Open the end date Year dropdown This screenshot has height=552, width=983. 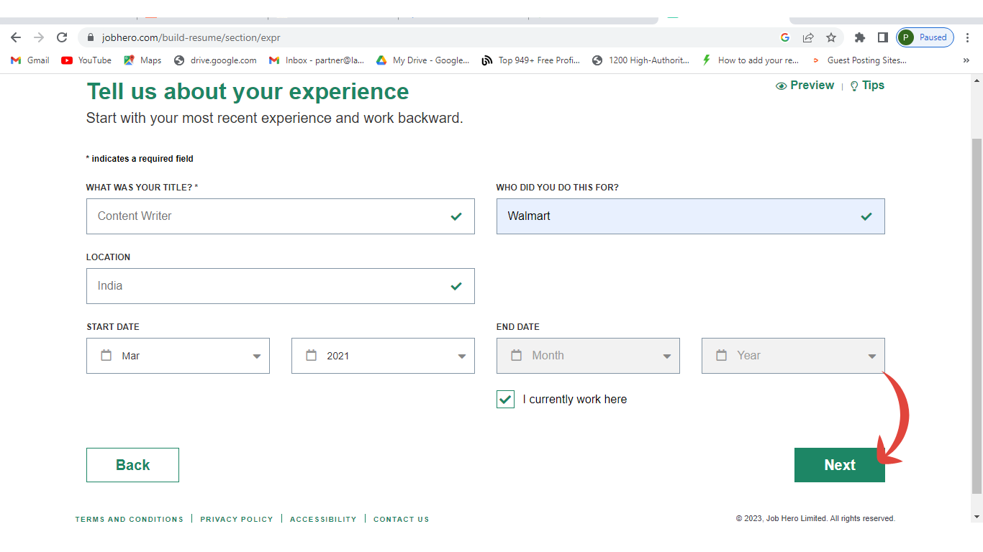[793, 356]
